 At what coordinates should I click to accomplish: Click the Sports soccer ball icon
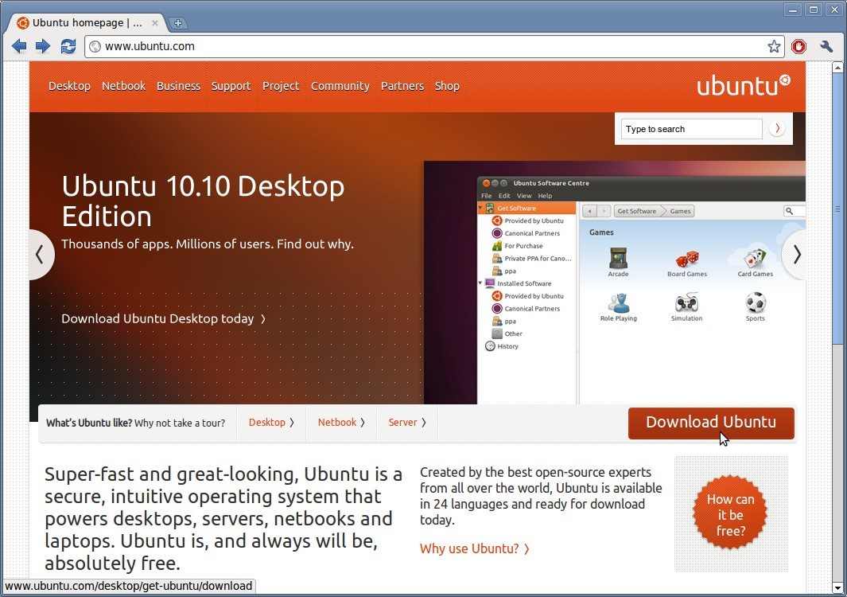tap(756, 302)
